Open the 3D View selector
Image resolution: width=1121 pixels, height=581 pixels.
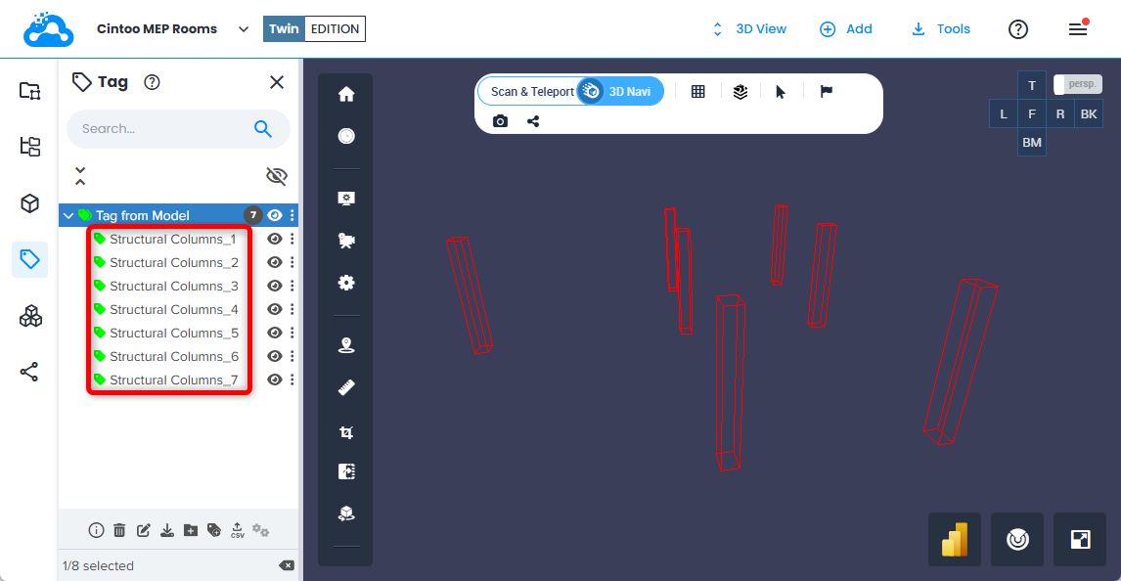[749, 29]
